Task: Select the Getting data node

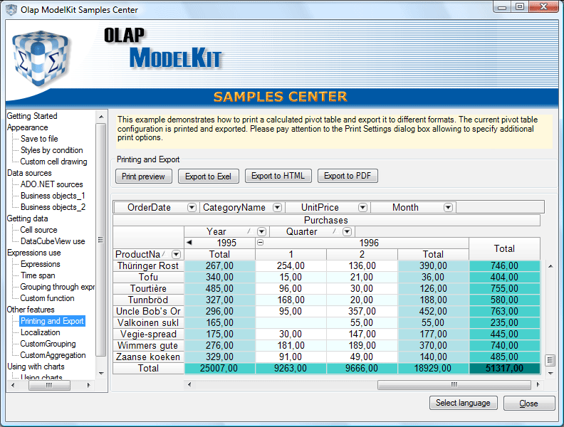Action: pos(27,218)
